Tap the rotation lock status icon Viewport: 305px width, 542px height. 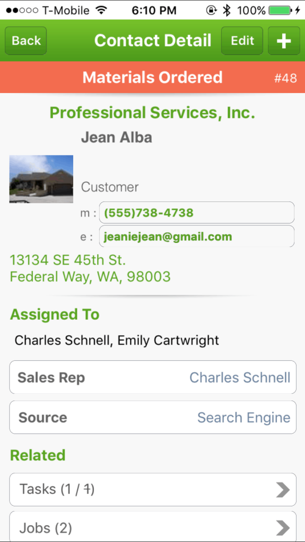(x=211, y=10)
